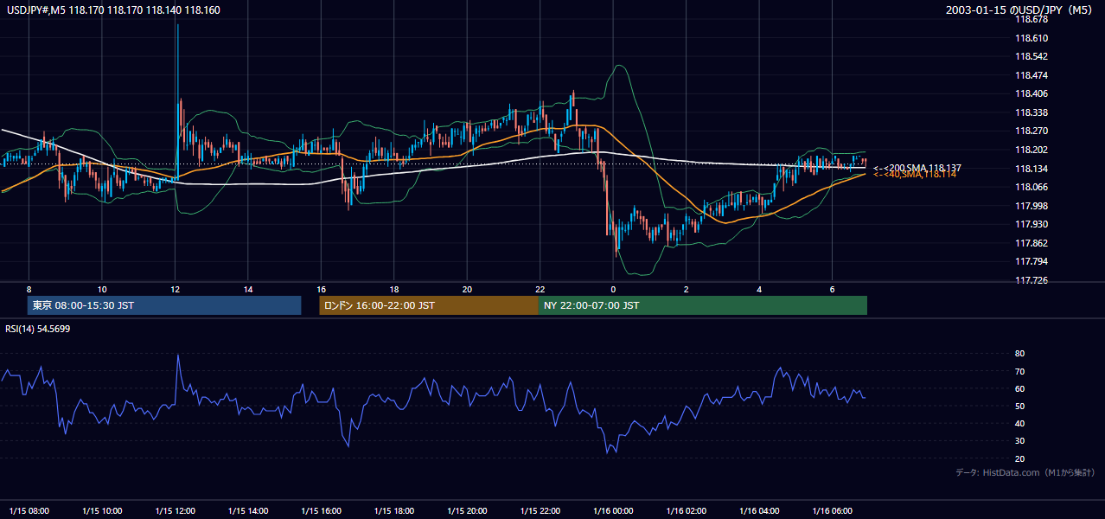Click the USDJPY#,M5 chart title text
The width and height of the screenshot is (1105, 519).
[113, 10]
